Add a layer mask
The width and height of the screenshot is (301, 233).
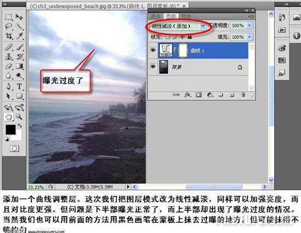(199, 95)
